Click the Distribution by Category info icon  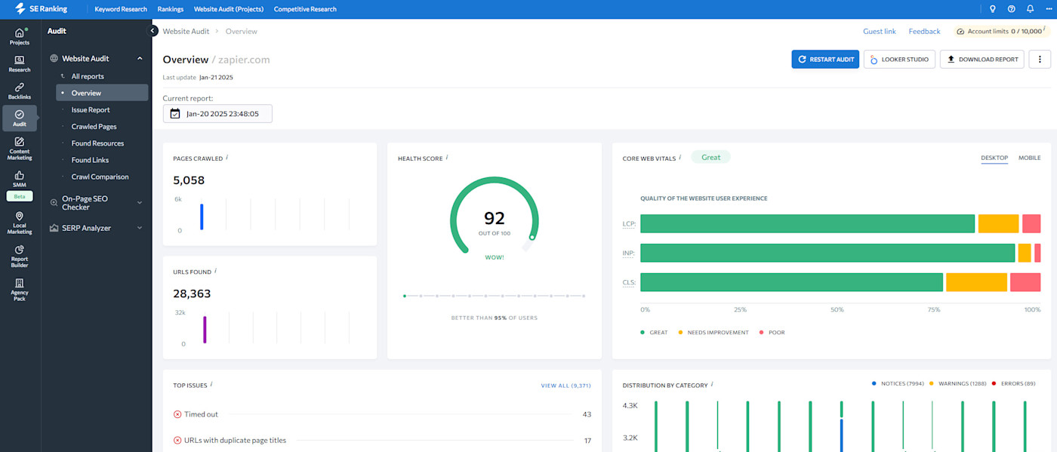pos(712,384)
